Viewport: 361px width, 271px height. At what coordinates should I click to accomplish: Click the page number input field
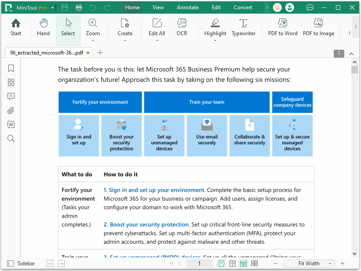[199, 264]
